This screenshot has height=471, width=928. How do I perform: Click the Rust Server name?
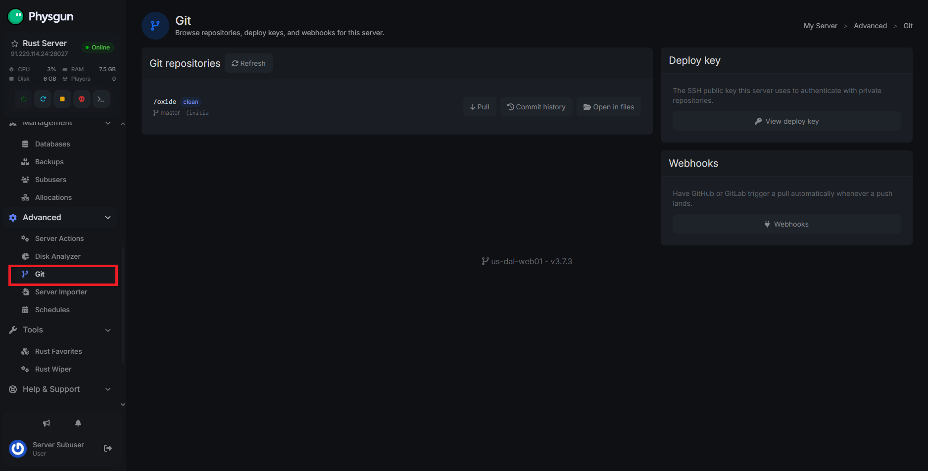click(x=45, y=44)
